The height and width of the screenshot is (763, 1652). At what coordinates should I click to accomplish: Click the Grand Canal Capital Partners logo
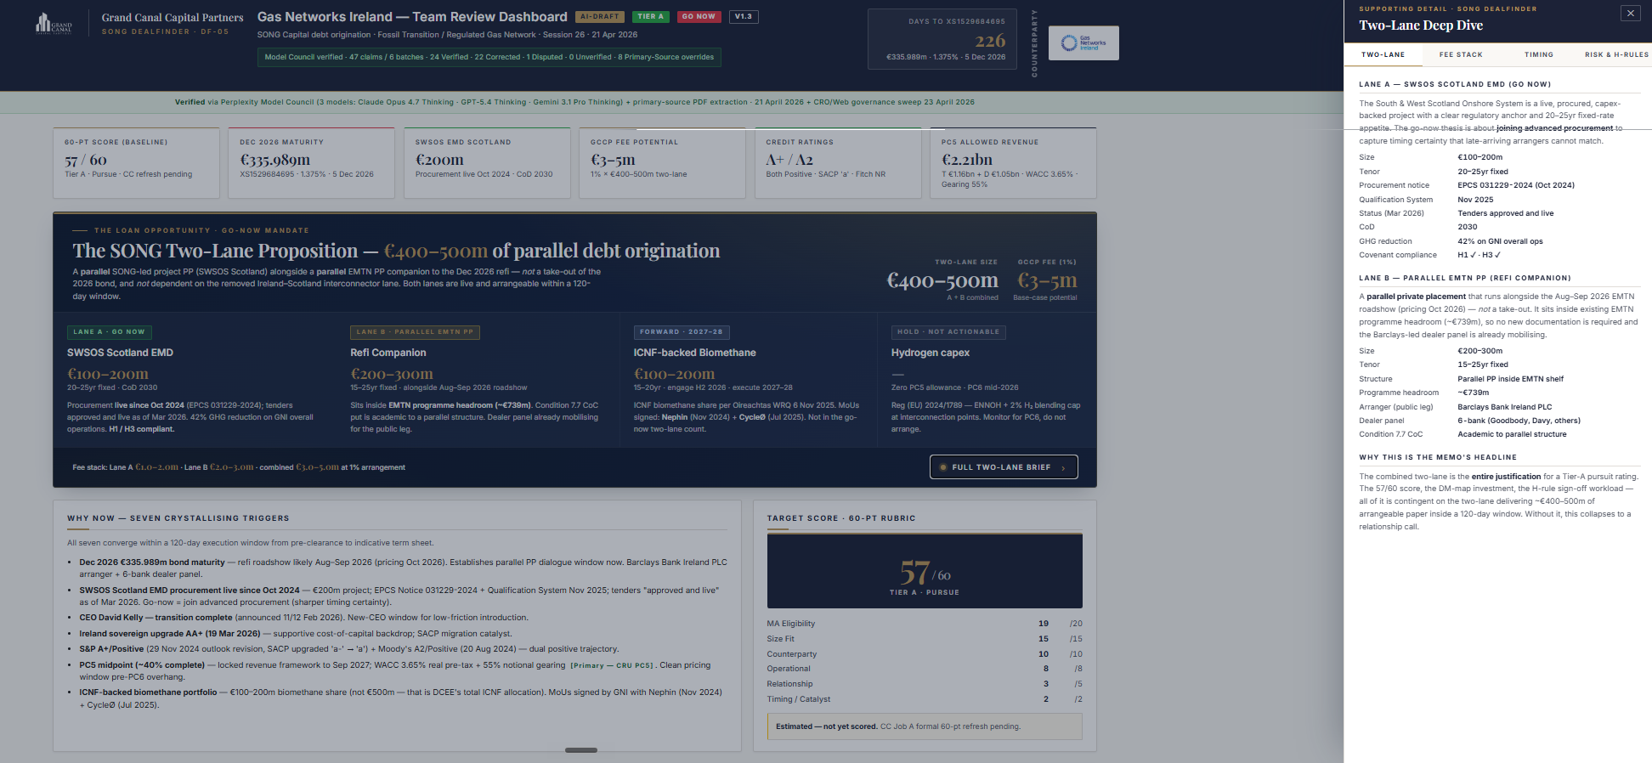tap(54, 24)
